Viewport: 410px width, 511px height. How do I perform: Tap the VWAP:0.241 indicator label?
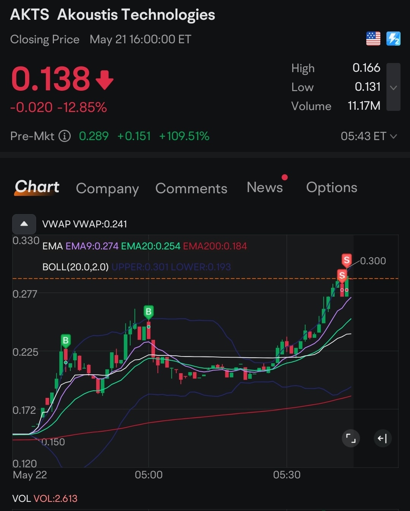[100, 224]
